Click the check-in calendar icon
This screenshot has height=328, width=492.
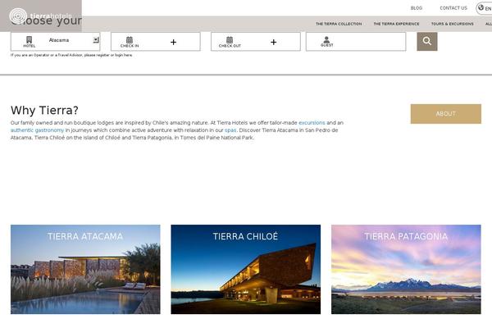tap(130, 40)
